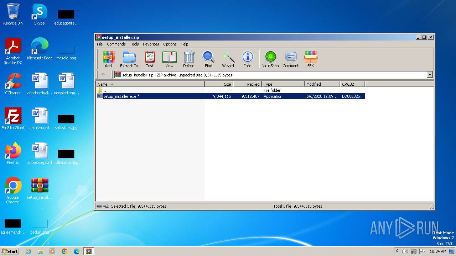Select the setup_installer archive desktop icon
The image size is (456, 256).
pyautogui.click(x=40, y=188)
